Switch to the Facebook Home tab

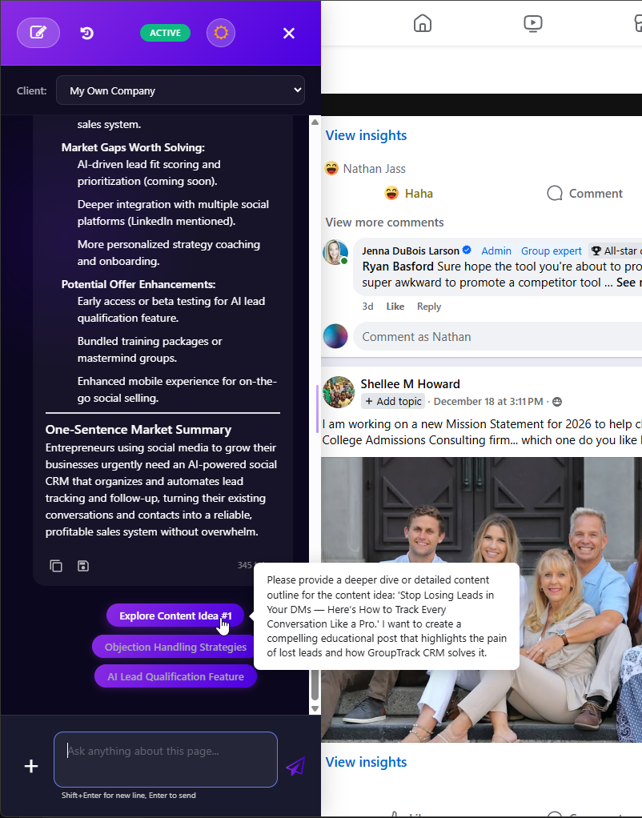tap(423, 23)
